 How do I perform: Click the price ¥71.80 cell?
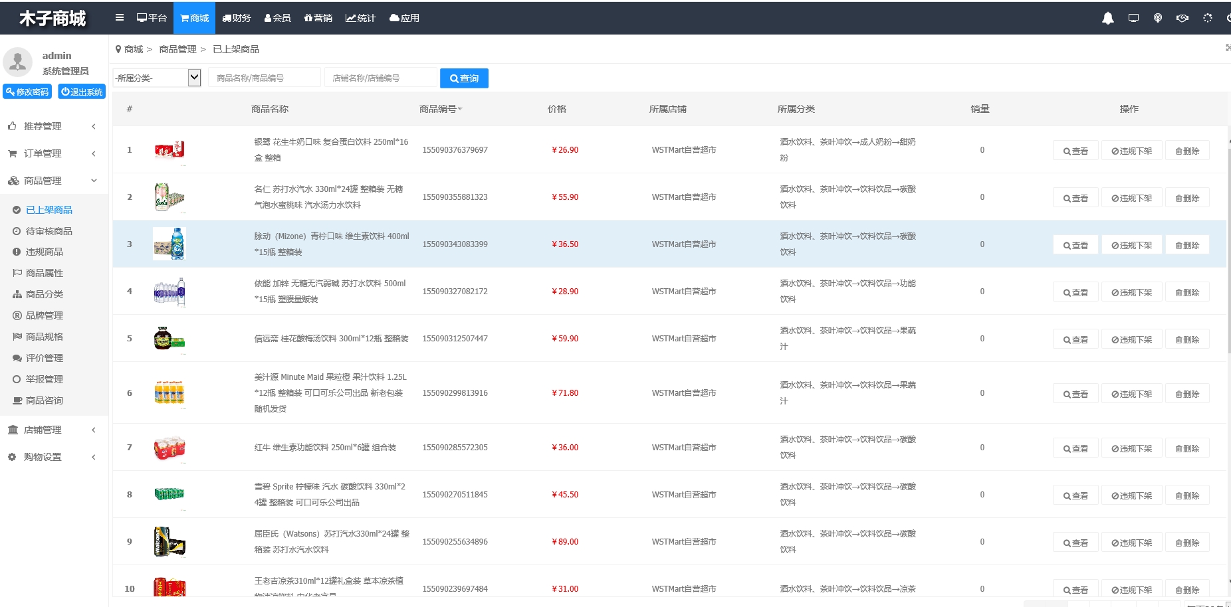click(x=565, y=393)
